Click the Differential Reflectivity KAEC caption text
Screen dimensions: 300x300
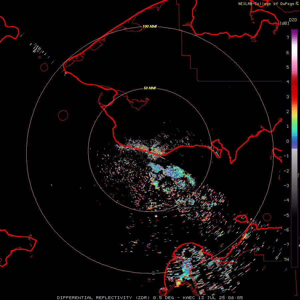(150, 298)
